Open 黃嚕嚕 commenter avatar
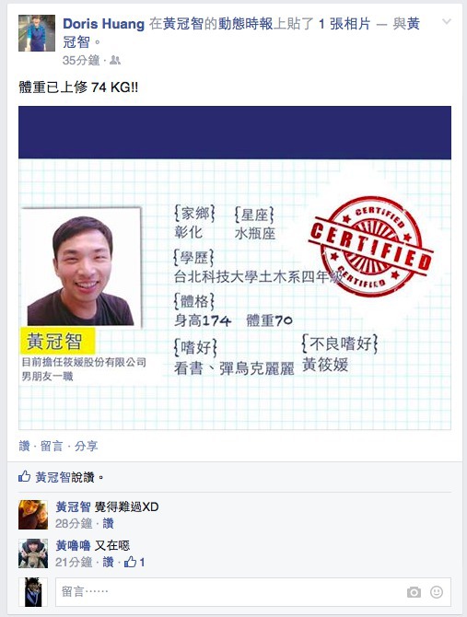The image size is (467, 617). pyautogui.click(x=33, y=553)
